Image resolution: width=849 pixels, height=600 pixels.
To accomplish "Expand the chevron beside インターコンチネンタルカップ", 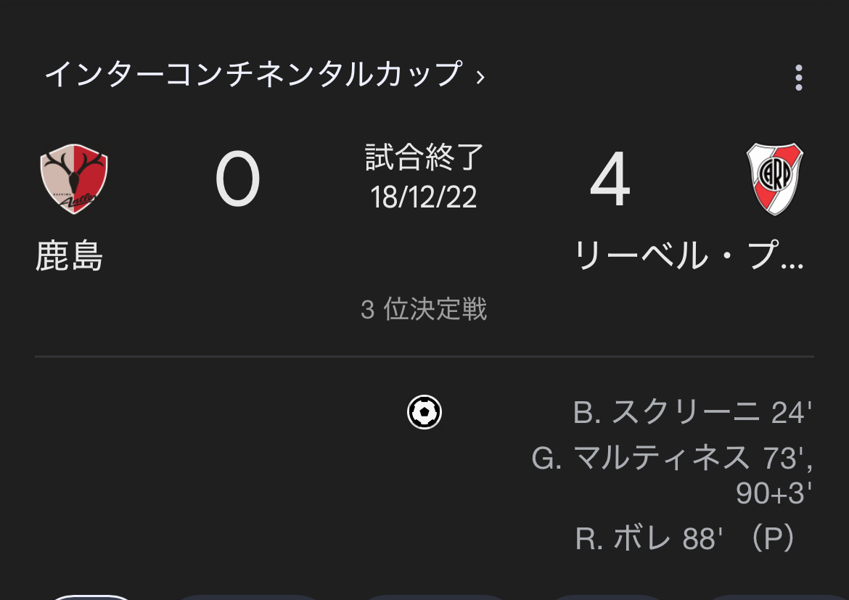I will 480,76.
